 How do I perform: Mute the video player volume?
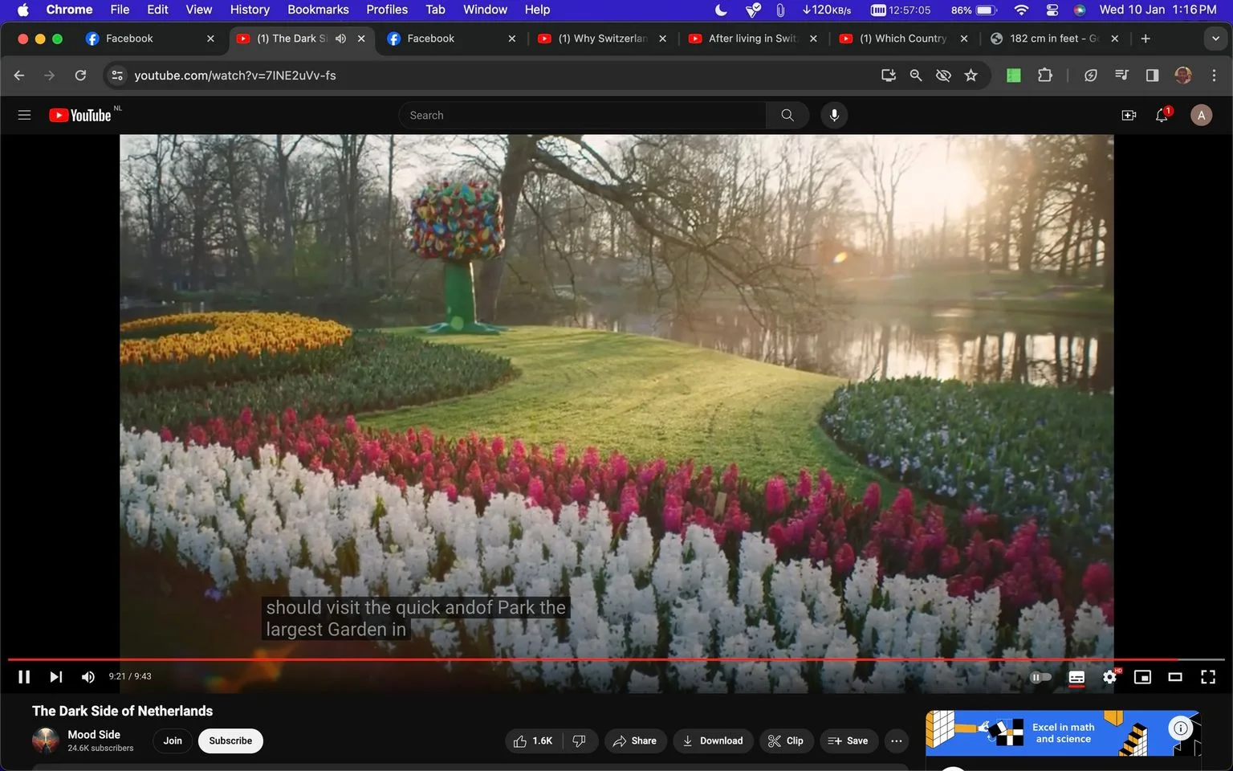88,676
